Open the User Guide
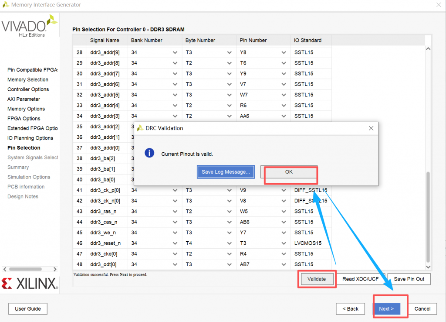446x322 pixels. tap(28, 309)
